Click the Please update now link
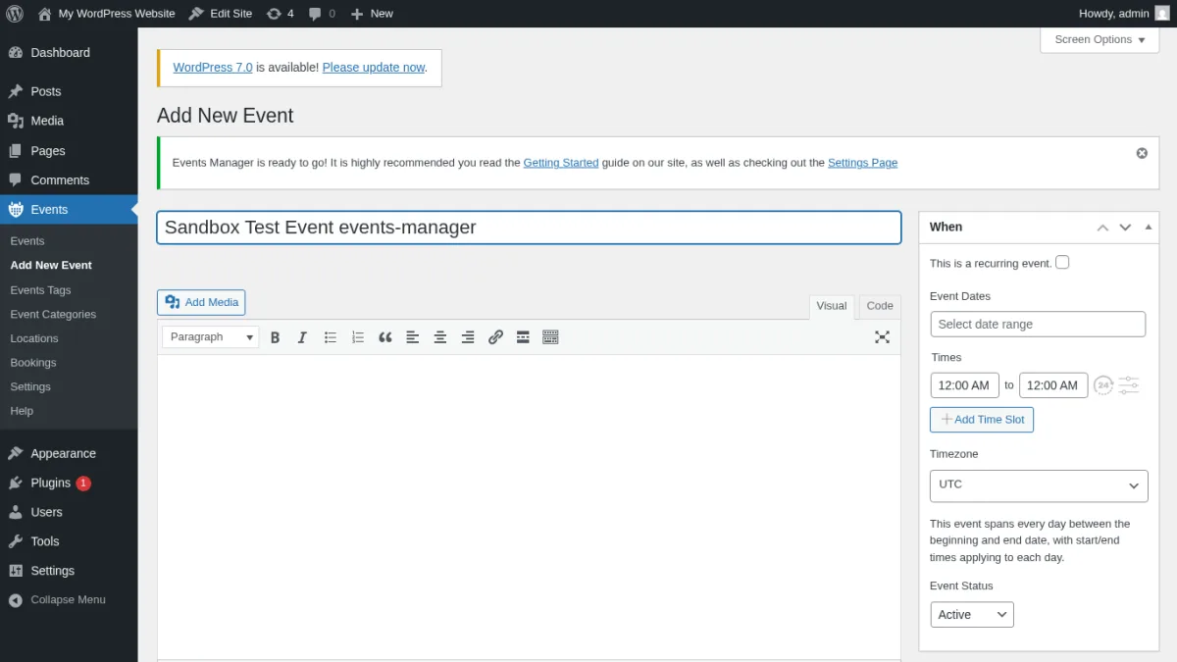The image size is (1177, 662). tap(374, 68)
